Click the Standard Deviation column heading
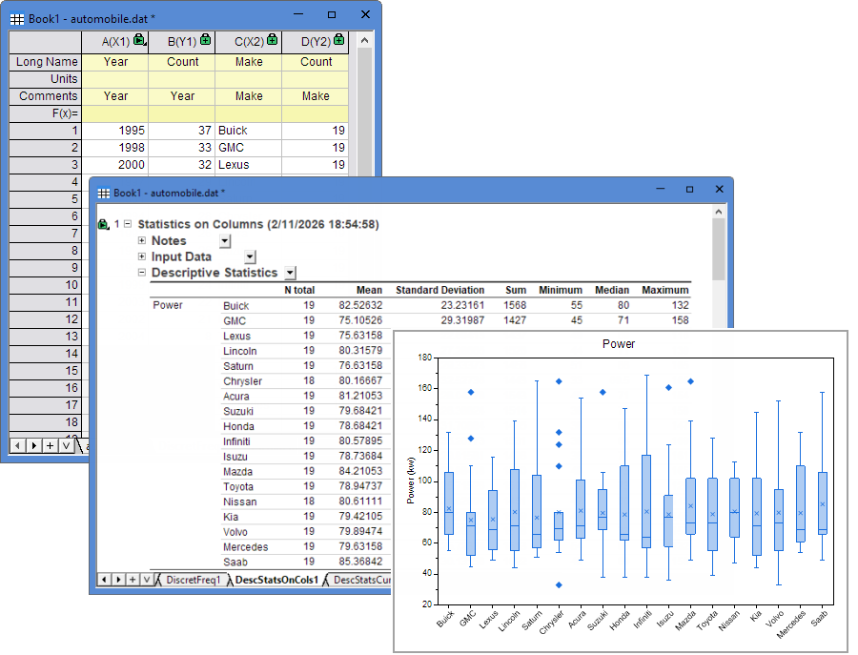This screenshot has height=655, width=858. (439, 290)
